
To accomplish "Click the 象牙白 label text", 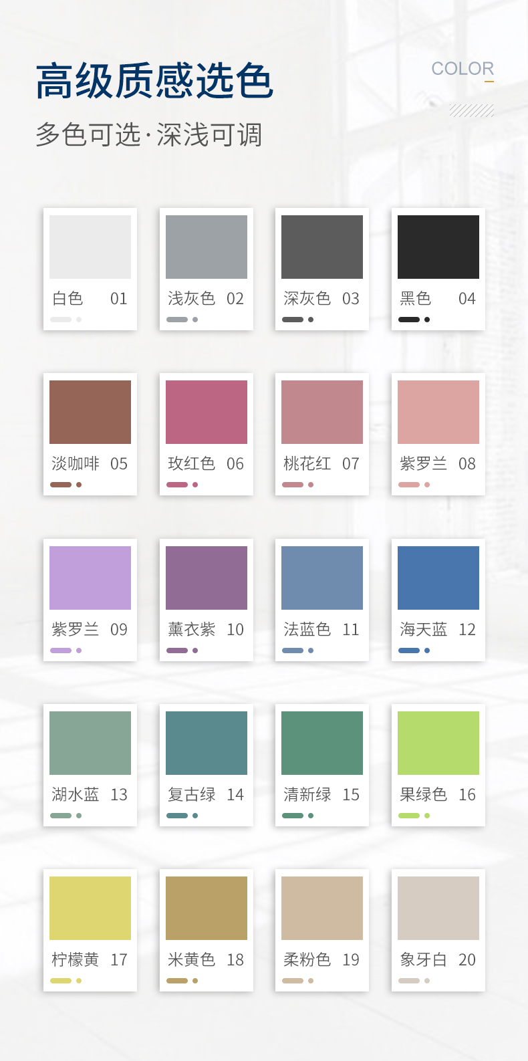I will (423, 960).
